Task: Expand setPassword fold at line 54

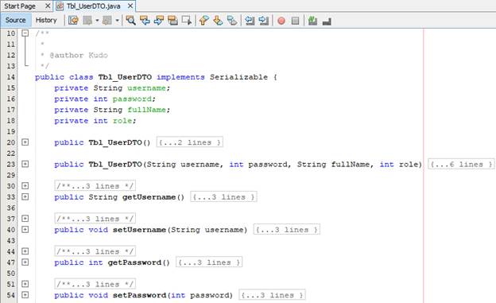Action: click(x=25, y=295)
